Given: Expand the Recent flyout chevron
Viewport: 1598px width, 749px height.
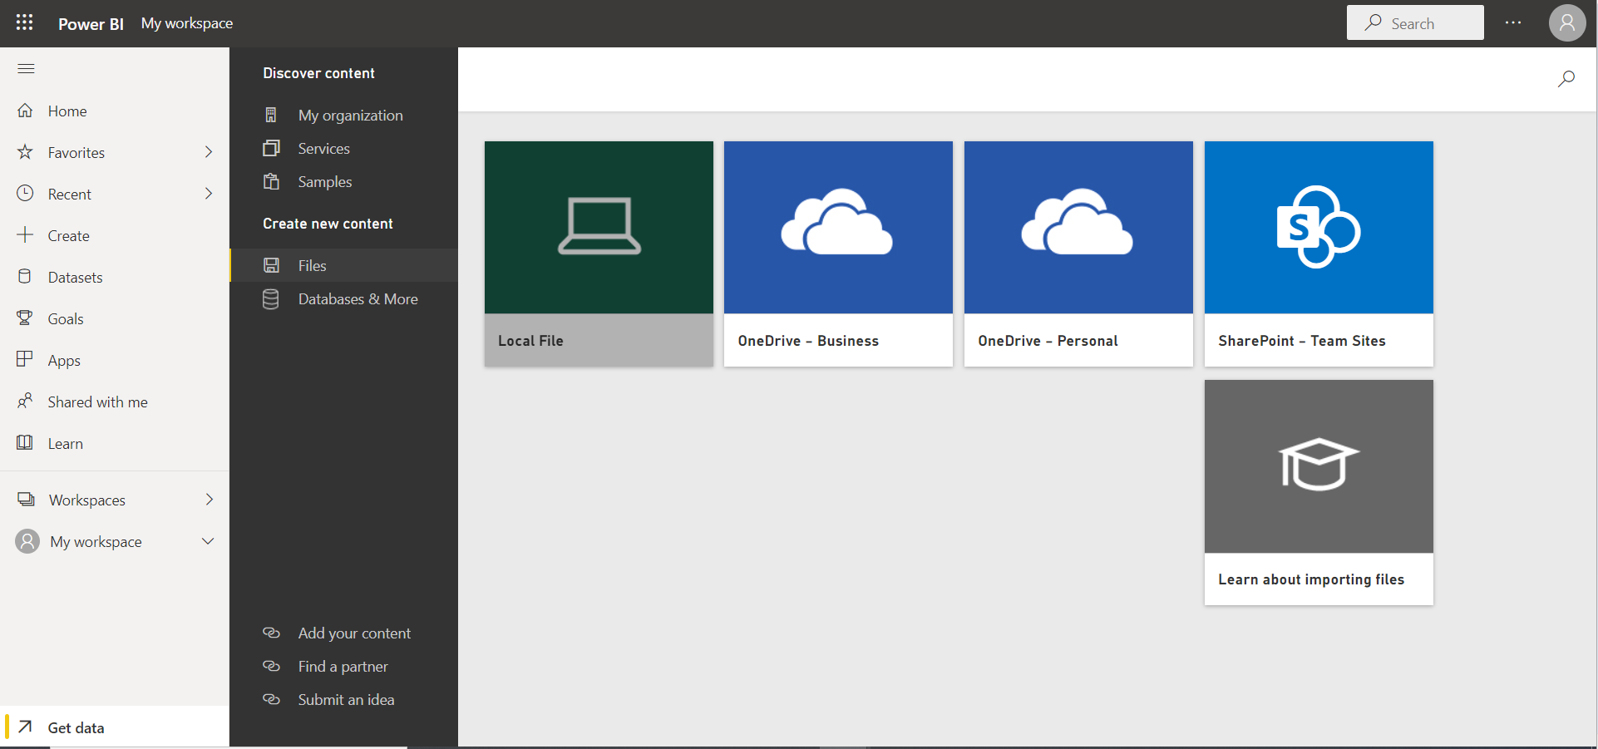Looking at the screenshot, I should [209, 193].
